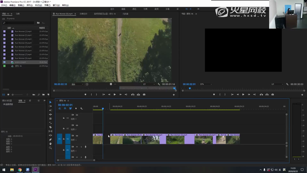Viewport: 307px width, 173px height.
Task: Toggle the timeline Snap magnet icon
Action: click(65, 108)
